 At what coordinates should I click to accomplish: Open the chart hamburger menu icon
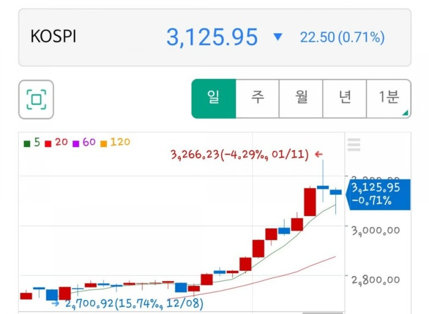(x=354, y=145)
